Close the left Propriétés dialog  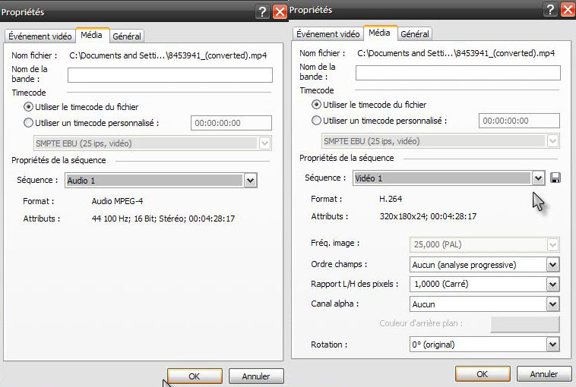tap(280, 12)
